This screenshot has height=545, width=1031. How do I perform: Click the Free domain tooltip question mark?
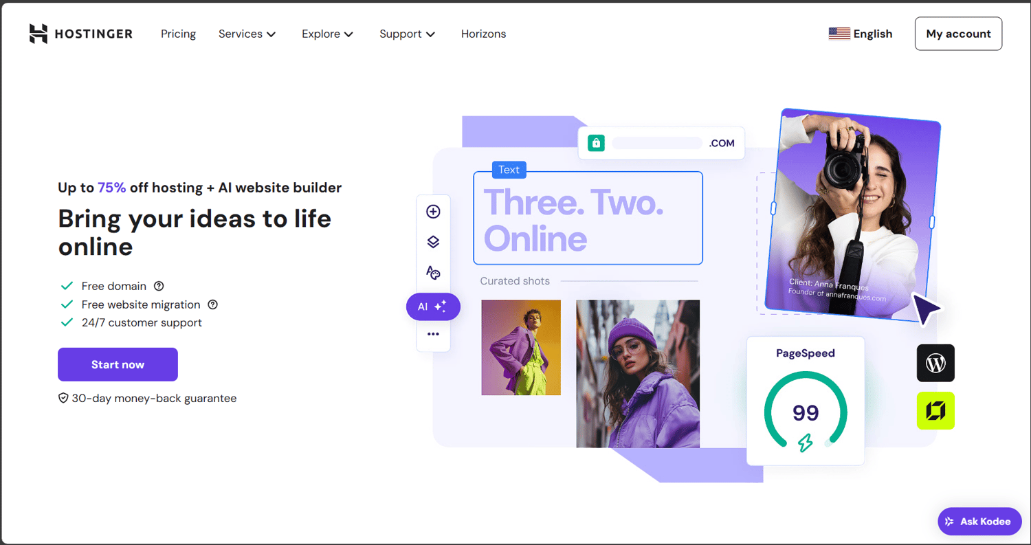[x=159, y=286]
